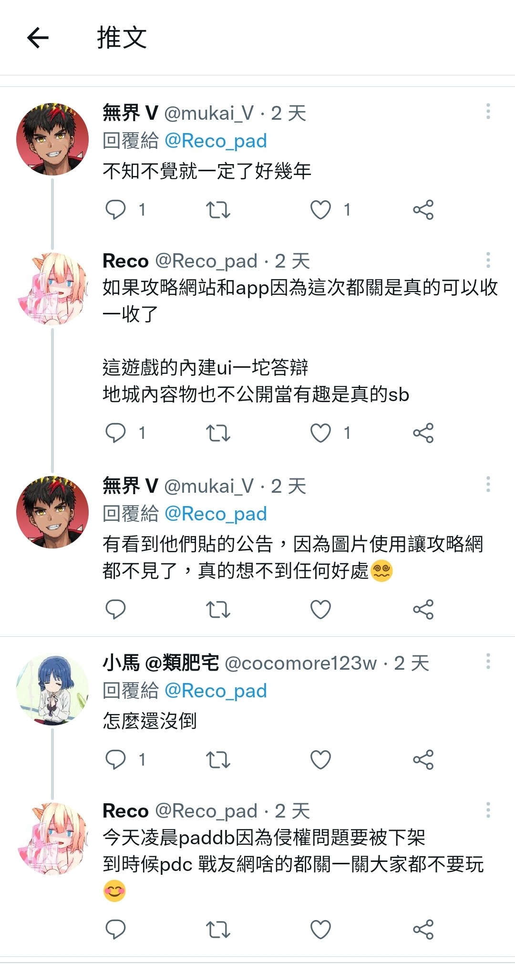Like 無界 V's tweet about 公告
The width and height of the screenshot is (515, 964).
[x=320, y=609]
